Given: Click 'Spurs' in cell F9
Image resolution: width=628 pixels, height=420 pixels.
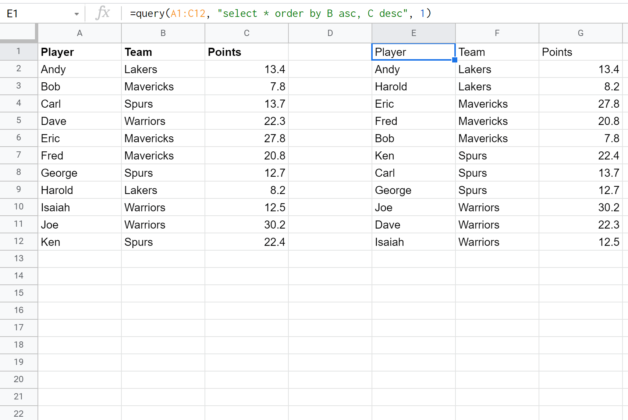Looking at the screenshot, I should 472,190.
